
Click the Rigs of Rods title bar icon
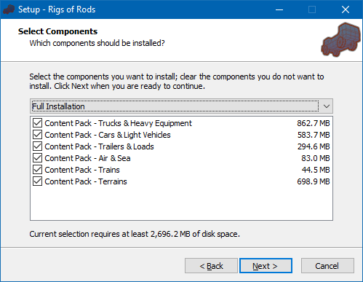point(9,9)
